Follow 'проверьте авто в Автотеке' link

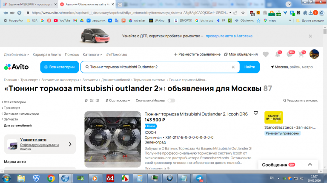pyautogui.click(x=229, y=36)
